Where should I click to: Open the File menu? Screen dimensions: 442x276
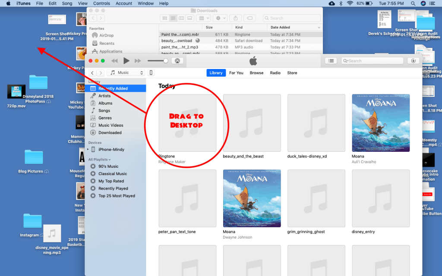click(39, 3)
